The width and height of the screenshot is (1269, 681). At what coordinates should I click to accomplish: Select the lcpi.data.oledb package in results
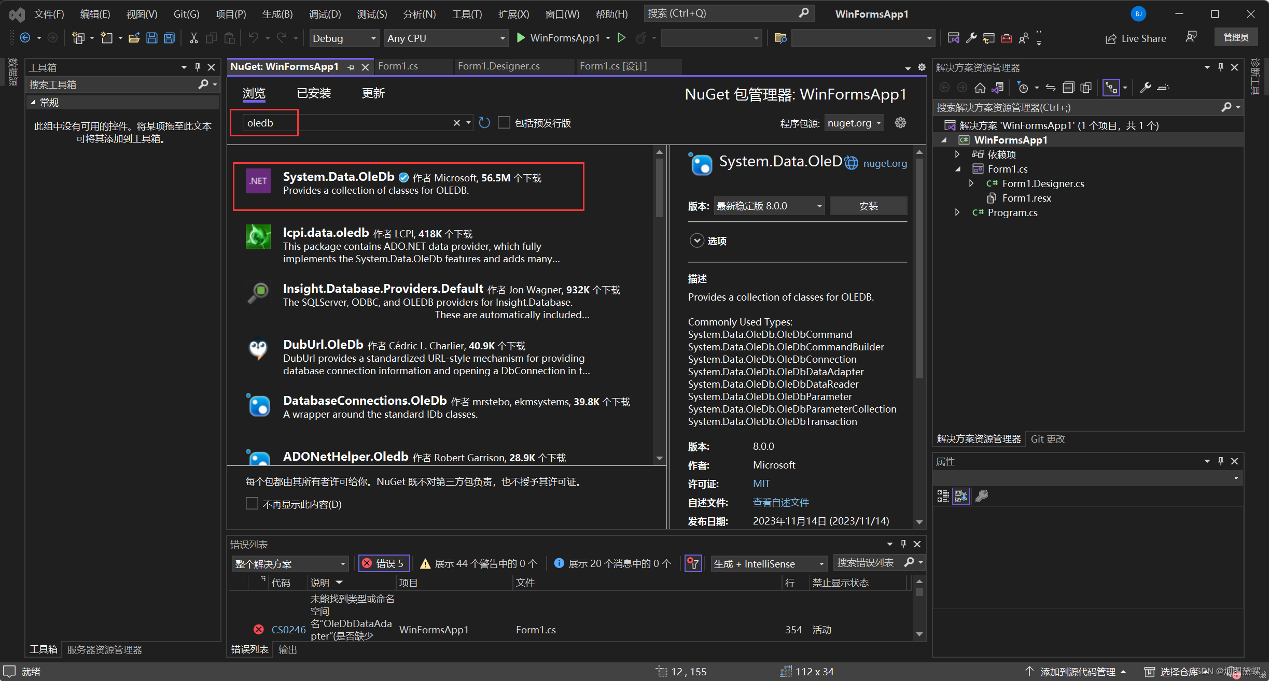pyautogui.click(x=441, y=246)
